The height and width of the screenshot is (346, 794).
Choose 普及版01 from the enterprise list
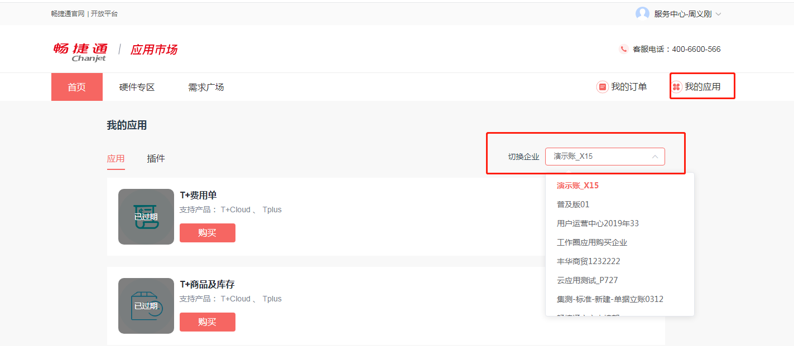(x=573, y=204)
